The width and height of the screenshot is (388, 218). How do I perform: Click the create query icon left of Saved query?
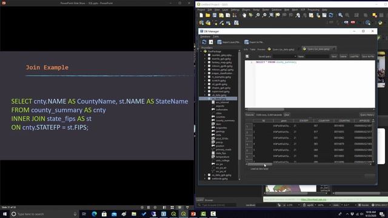point(247,56)
